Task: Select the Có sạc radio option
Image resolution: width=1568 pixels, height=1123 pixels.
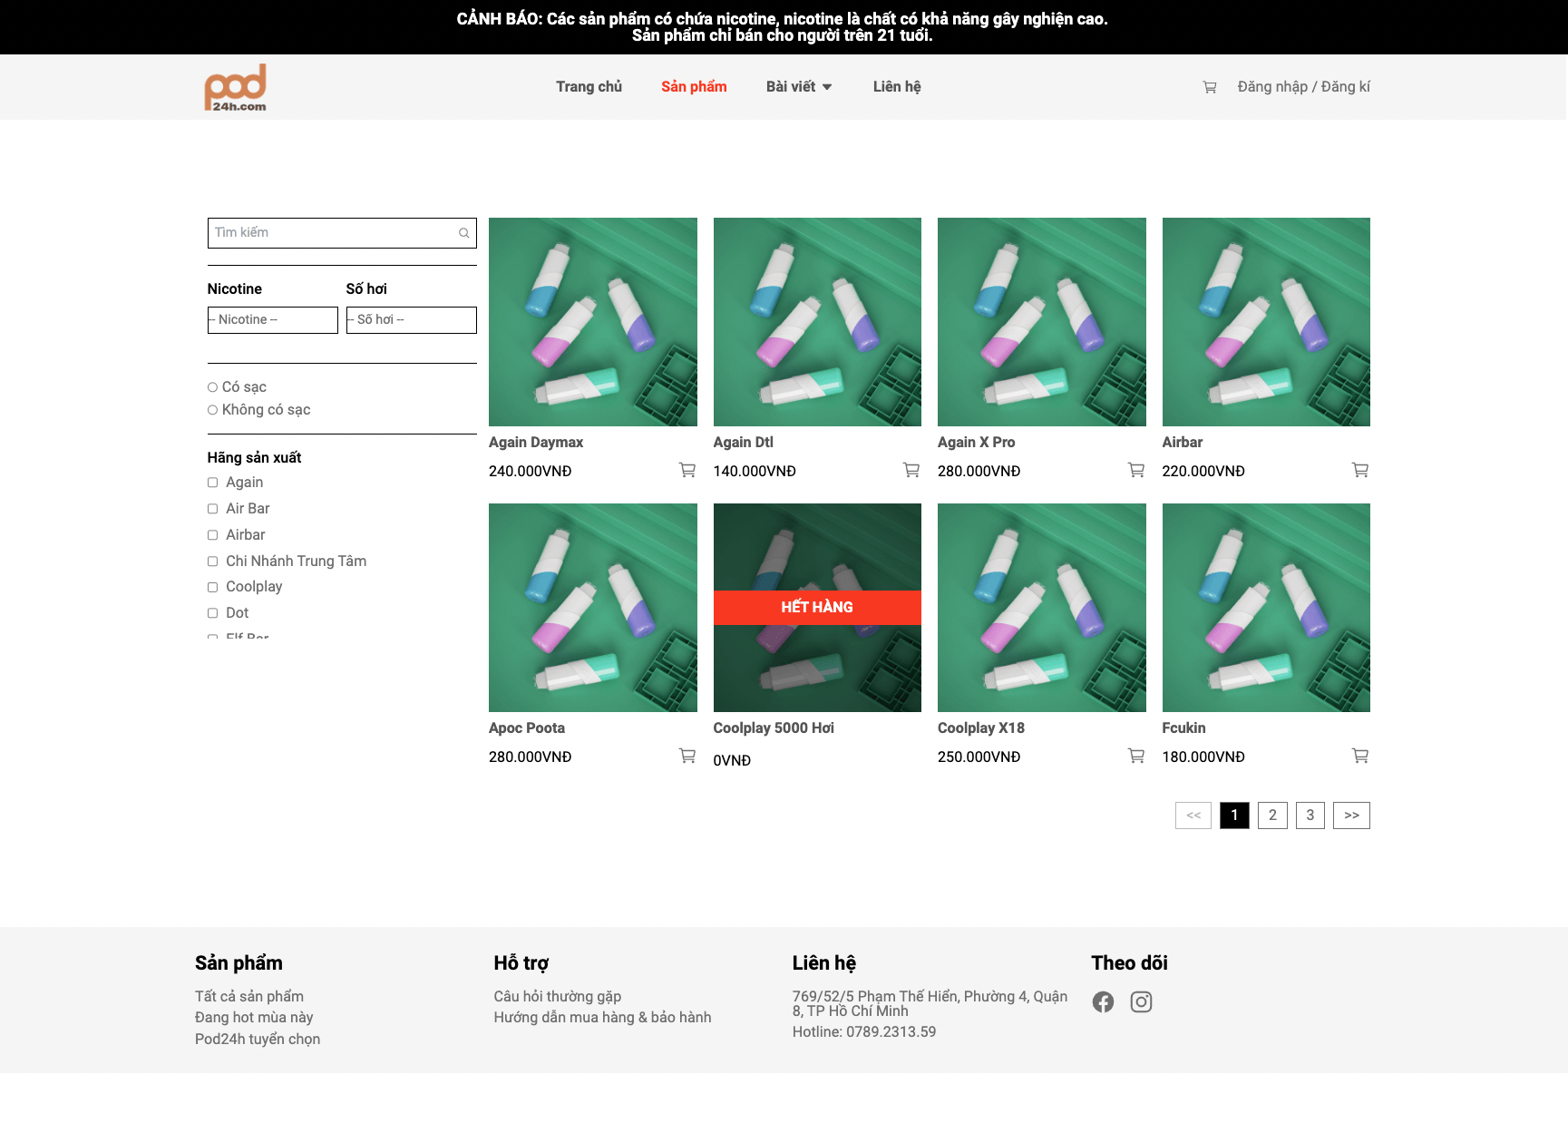Action: tap(212, 387)
